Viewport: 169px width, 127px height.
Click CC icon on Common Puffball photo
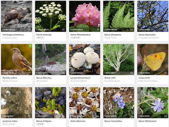[97, 73]
